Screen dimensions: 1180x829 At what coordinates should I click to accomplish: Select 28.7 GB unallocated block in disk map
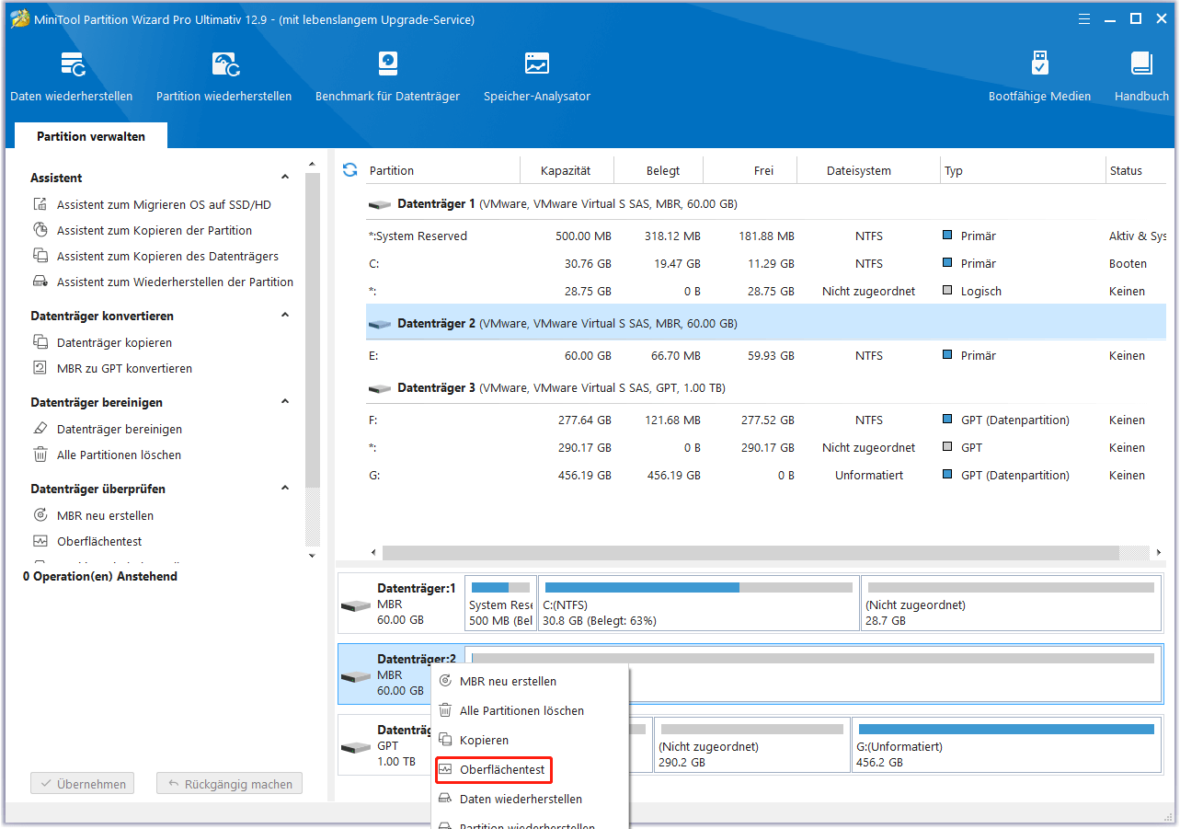(x=1011, y=604)
